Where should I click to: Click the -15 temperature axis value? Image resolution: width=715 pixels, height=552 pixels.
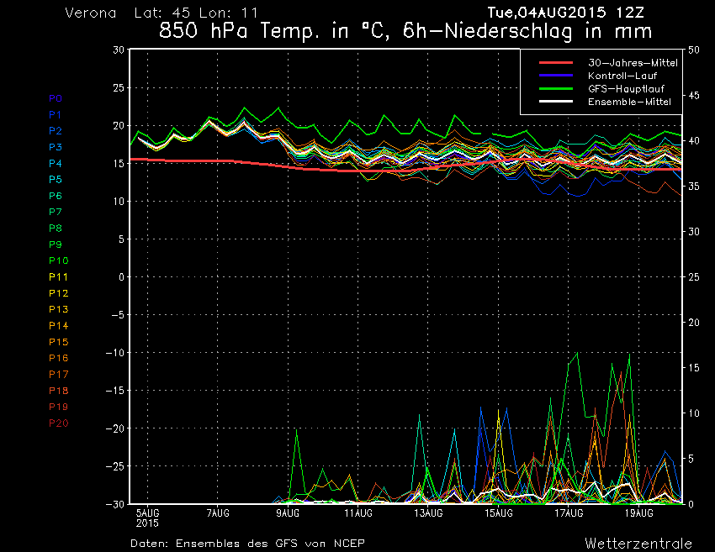pyautogui.click(x=115, y=391)
